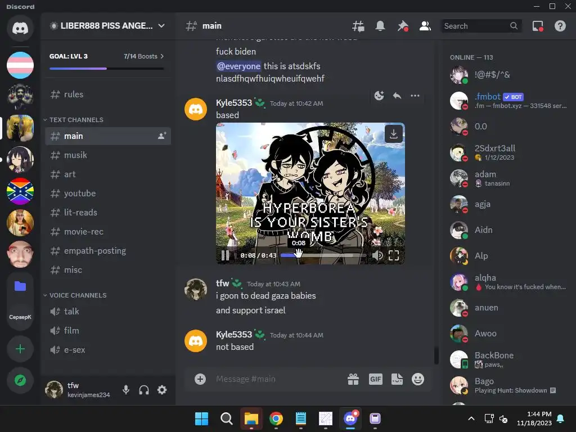Join the talk voice channel

[x=107, y=312]
